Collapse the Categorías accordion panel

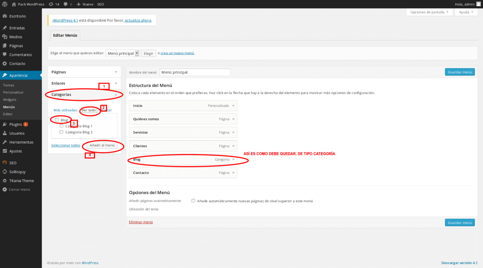84,94
